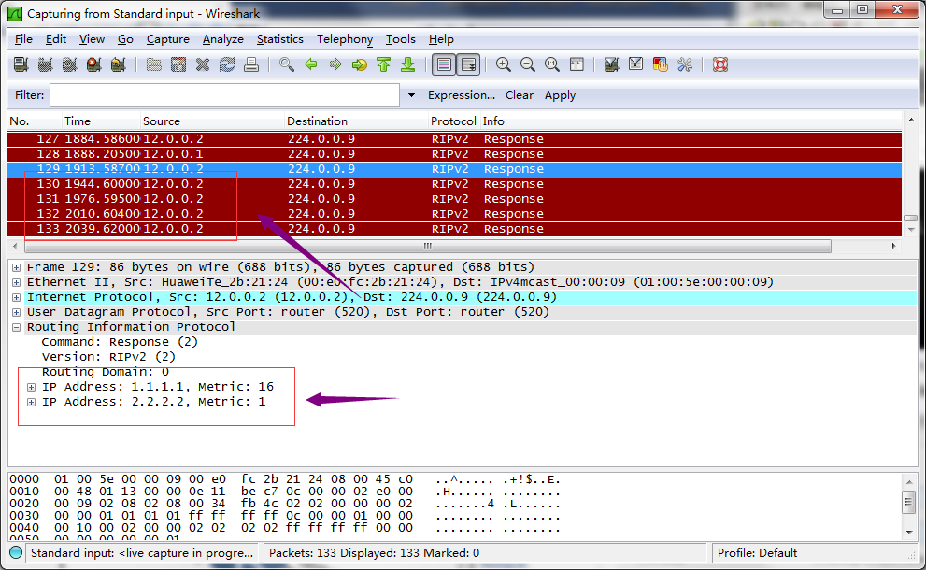Toggle packet list colorization
The width and height of the screenshot is (926, 570).
444,64
